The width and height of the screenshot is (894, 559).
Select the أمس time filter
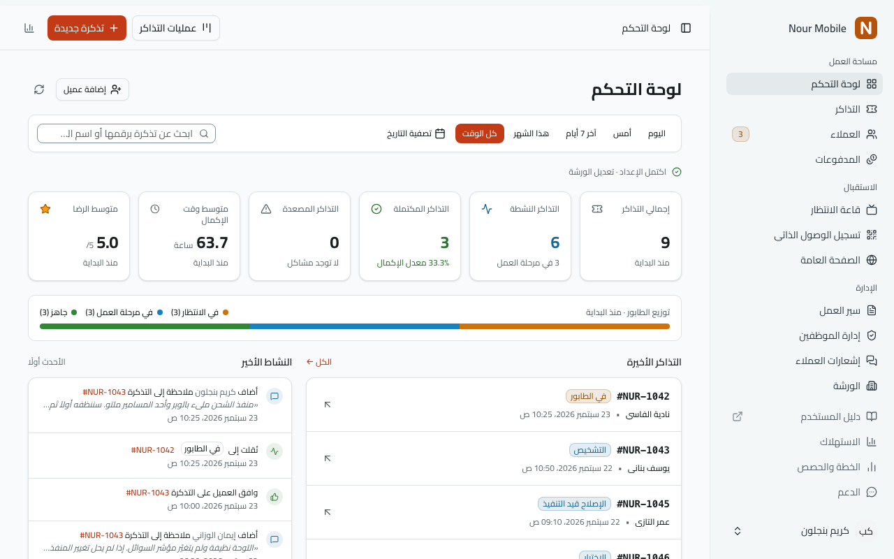coord(622,133)
